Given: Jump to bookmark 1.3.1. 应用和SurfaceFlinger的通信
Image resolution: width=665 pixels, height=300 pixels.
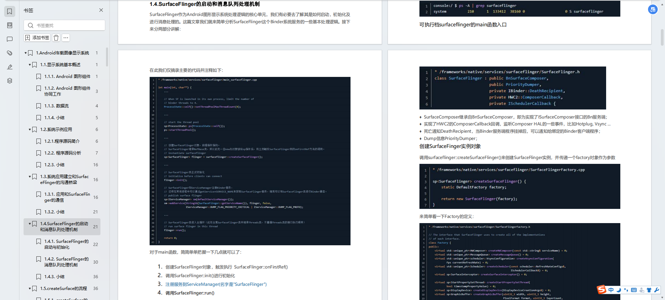Looking at the screenshot, I should (x=67, y=197).
